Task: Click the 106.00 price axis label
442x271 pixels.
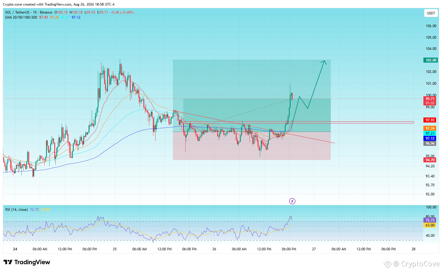Action: 431,26
